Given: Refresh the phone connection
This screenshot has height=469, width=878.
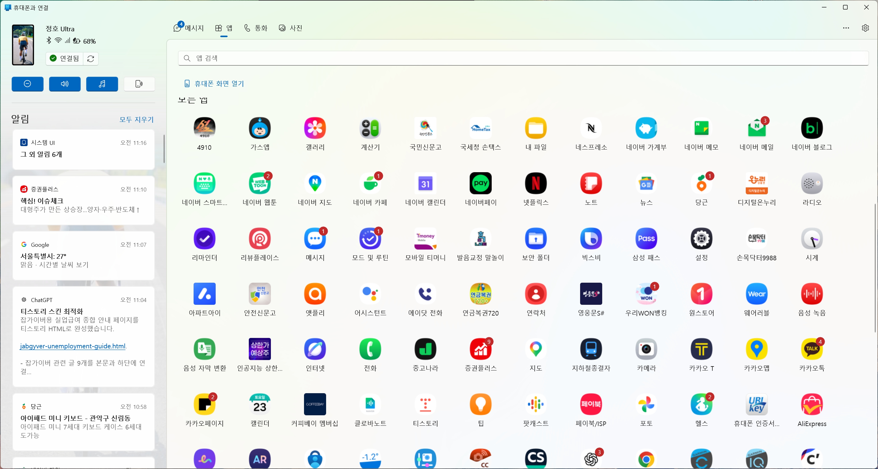Looking at the screenshot, I should point(91,59).
